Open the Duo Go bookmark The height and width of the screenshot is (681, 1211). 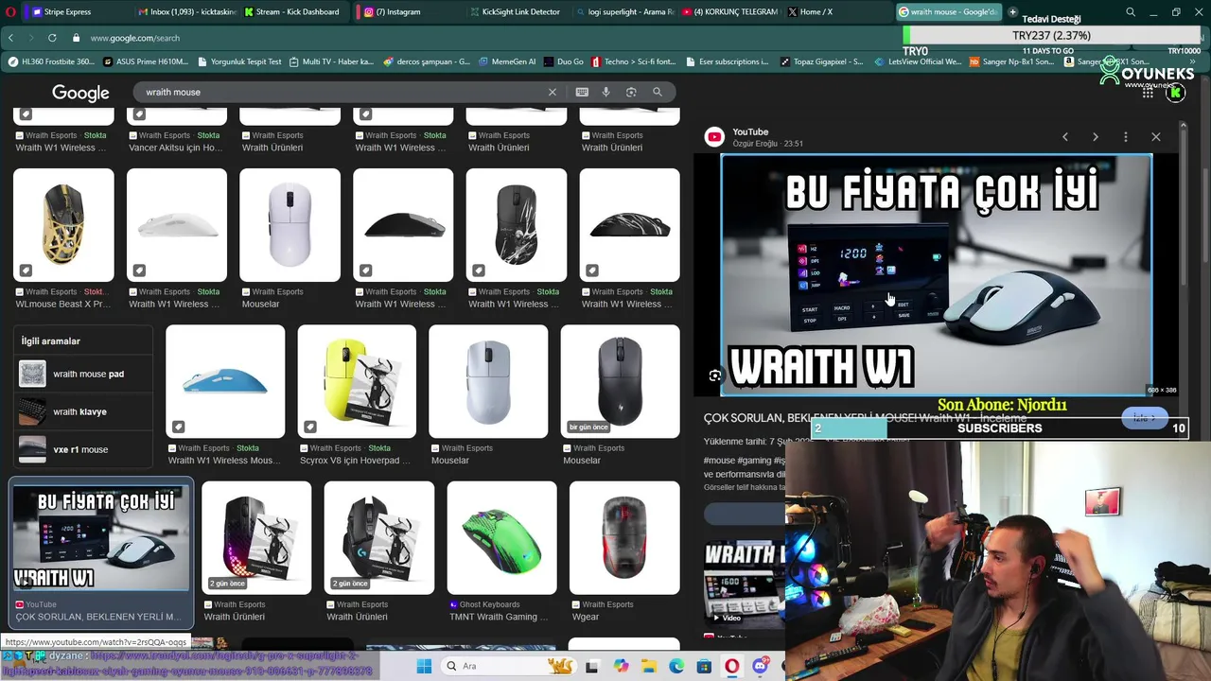tap(564, 61)
